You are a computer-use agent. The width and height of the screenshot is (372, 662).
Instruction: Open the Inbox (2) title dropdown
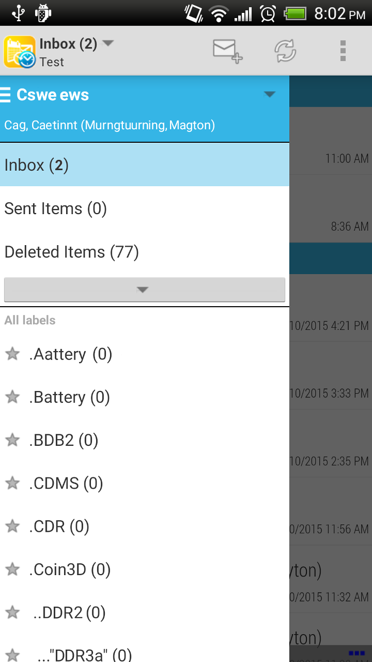point(108,43)
